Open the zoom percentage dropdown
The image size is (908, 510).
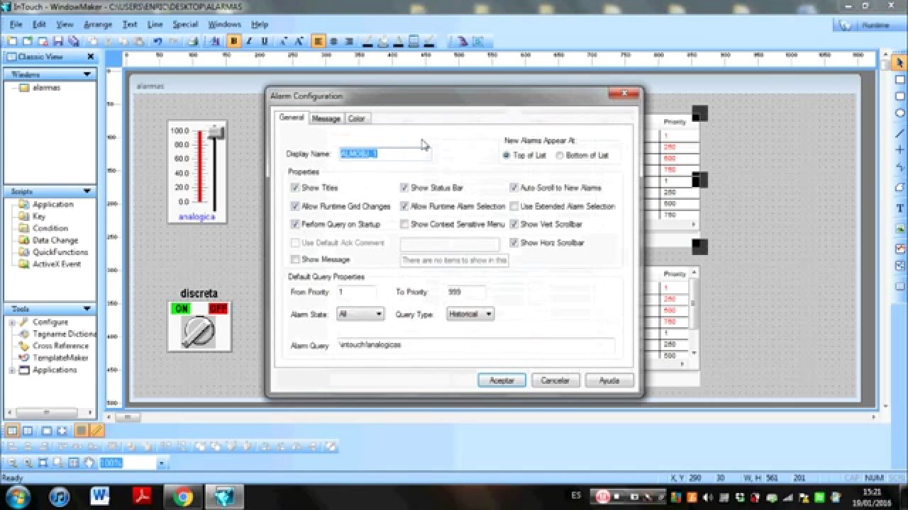point(161,463)
